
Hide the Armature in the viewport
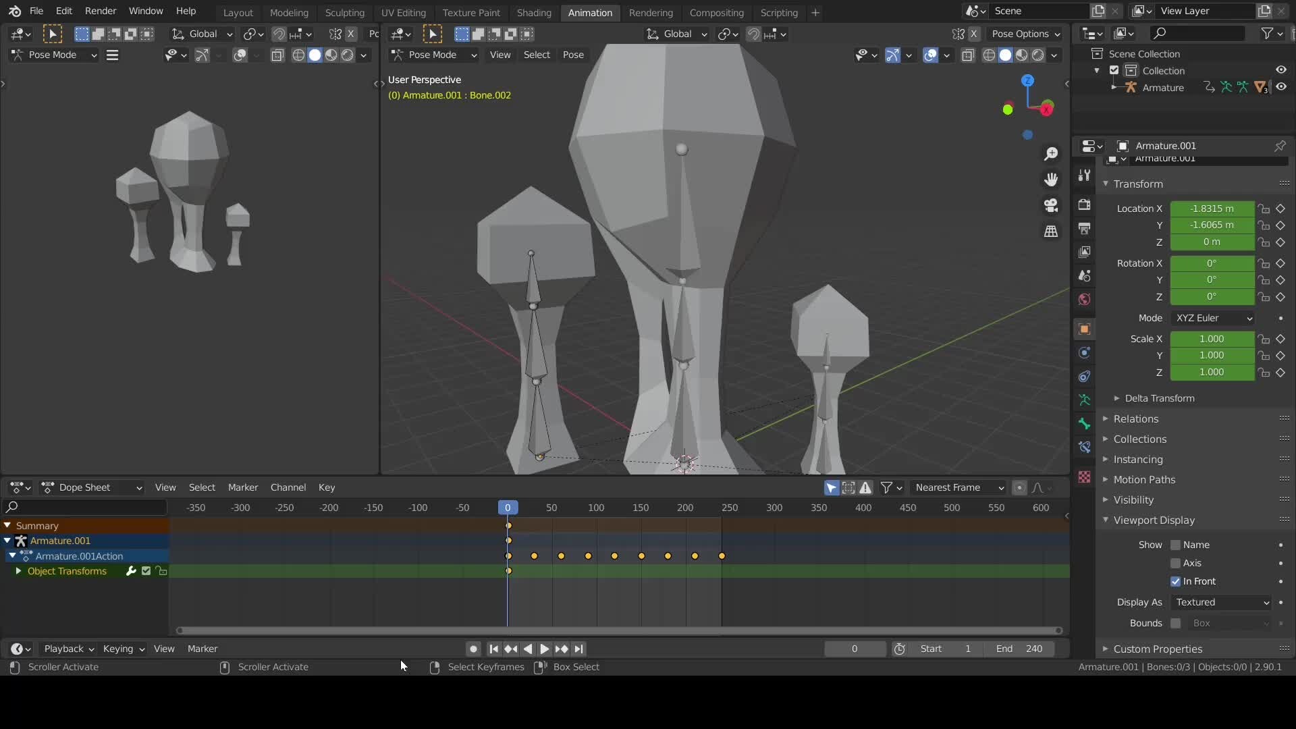click(1280, 87)
